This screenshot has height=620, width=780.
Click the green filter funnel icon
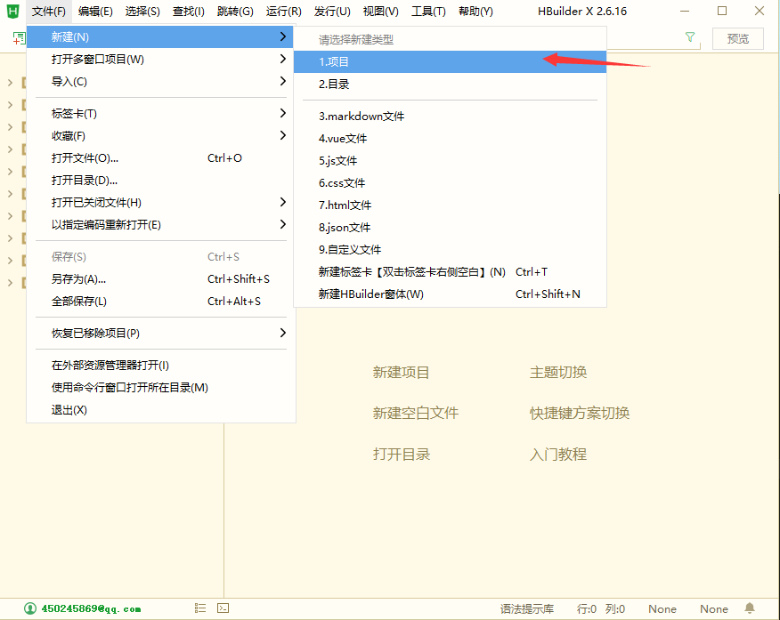coord(690,37)
